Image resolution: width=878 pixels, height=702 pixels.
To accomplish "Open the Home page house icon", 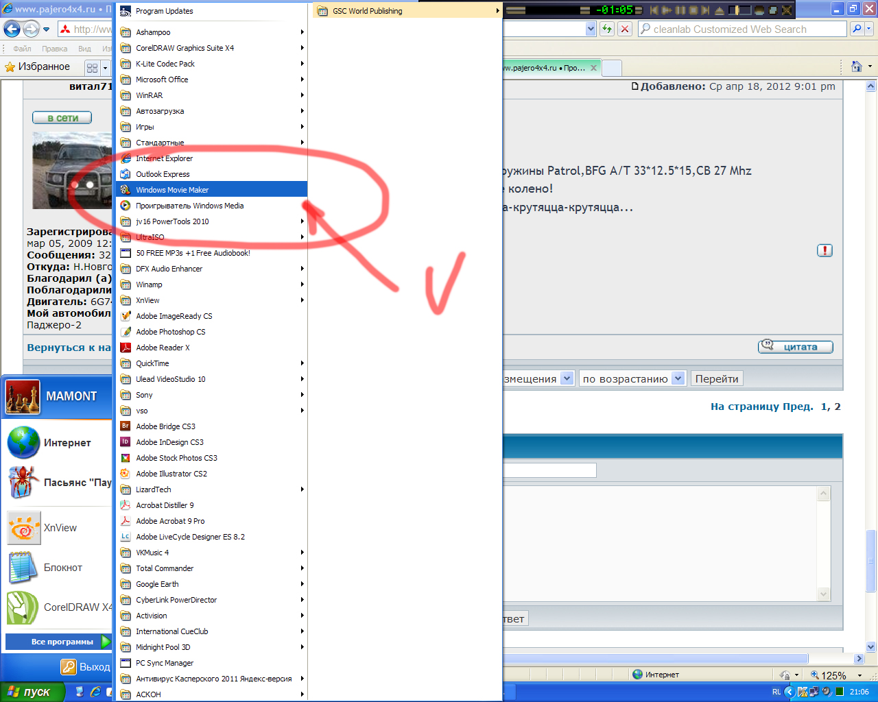I will click(856, 66).
